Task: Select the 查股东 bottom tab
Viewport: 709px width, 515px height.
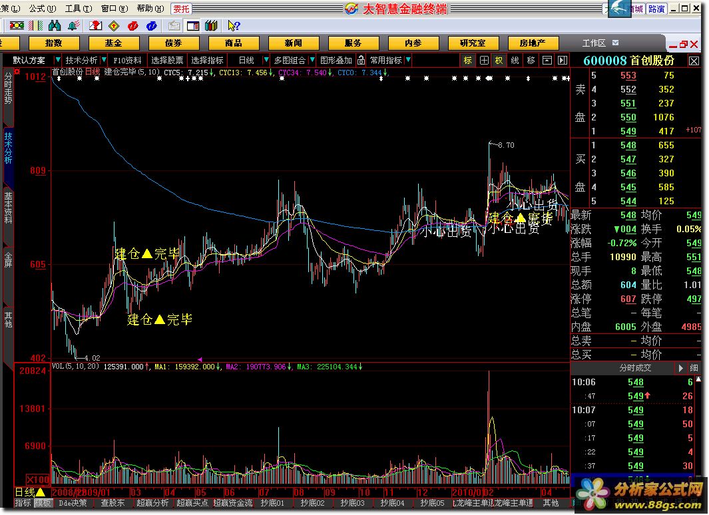Action: (x=113, y=503)
